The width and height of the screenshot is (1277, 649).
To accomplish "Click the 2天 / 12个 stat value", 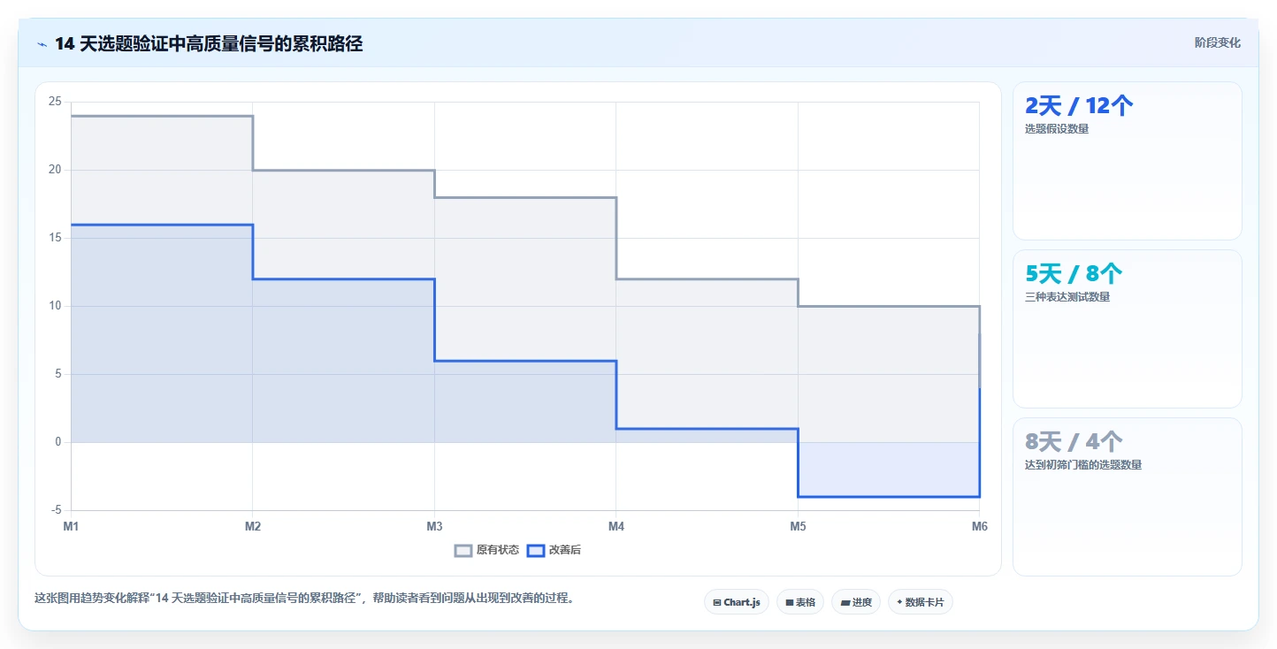I will [x=1079, y=106].
